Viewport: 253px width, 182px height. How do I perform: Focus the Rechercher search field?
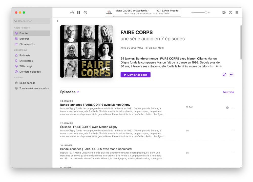[x=31, y=21]
